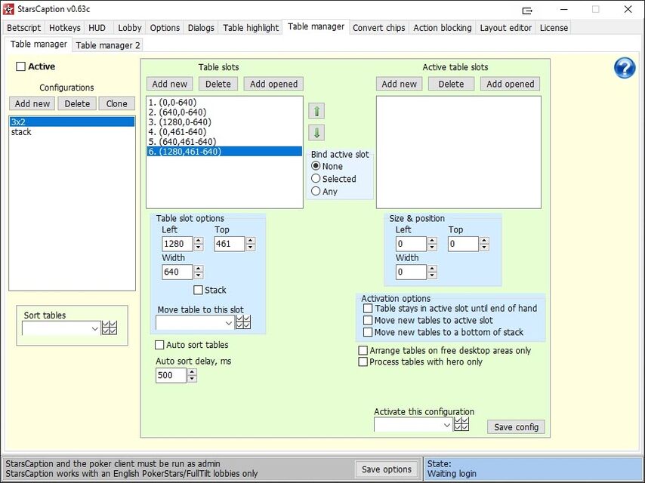This screenshot has height=483, width=645.
Task: Switch to Table manager 2 subtab
Action: [108, 45]
